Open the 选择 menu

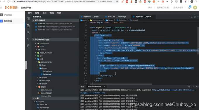(x=44, y=13)
